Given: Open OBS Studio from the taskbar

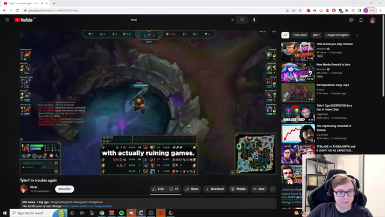Looking at the screenshot, I should click(151, 213).
